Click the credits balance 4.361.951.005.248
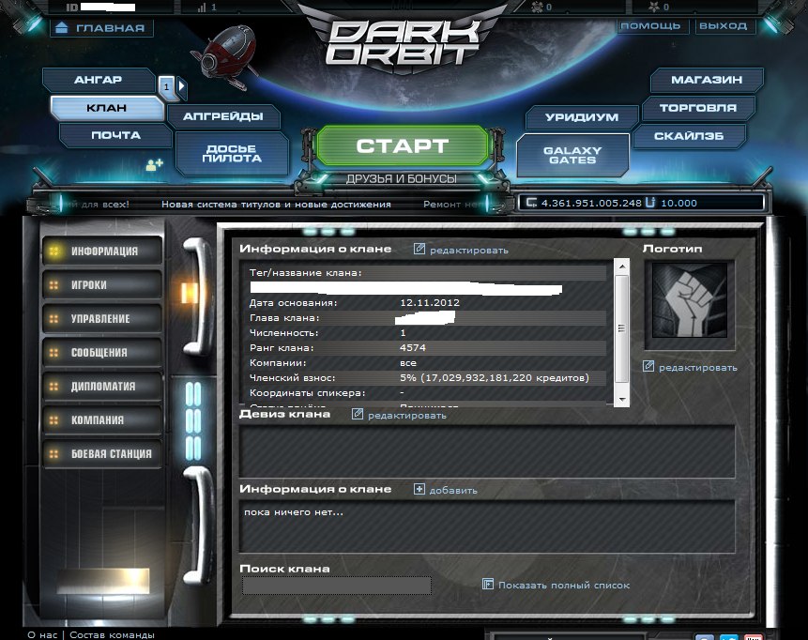The image size is (808, 640). coord(591,203)
